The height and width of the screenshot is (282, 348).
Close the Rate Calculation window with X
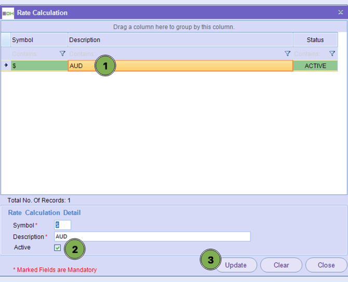click(x=340, y=12)
